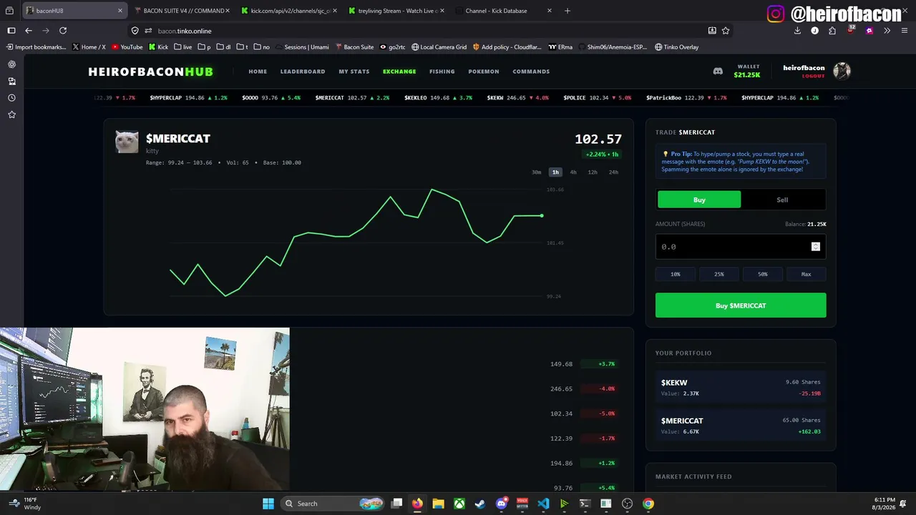The height and width of the screenshot is (515, 916).
Task: Open the sidebar bookmarks star icon
Action: (x=11, y=114)
